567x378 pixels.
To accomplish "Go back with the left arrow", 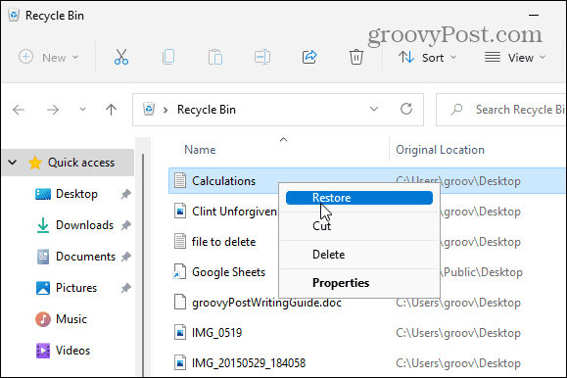I will point(19,110).
